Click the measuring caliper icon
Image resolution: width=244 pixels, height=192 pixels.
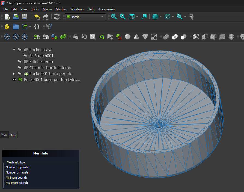pos(192,17)
